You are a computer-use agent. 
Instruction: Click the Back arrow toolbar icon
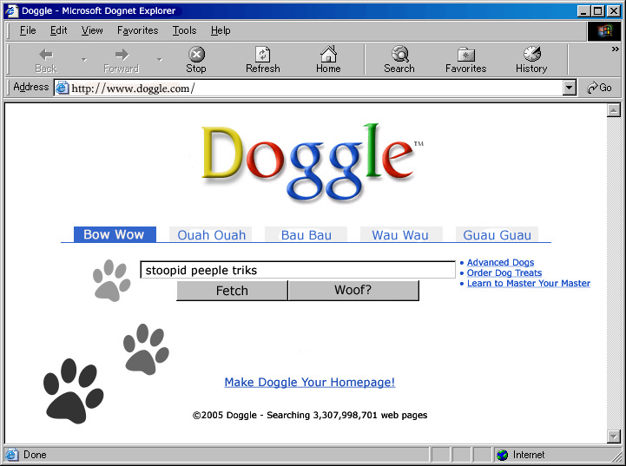click(x=46, y=54)
